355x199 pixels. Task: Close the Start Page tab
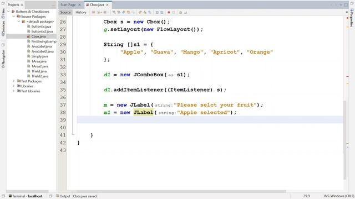pos(79,5)
